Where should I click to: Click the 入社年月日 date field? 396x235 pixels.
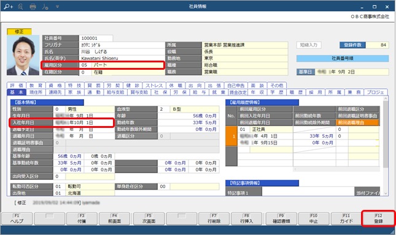(84, 123)
